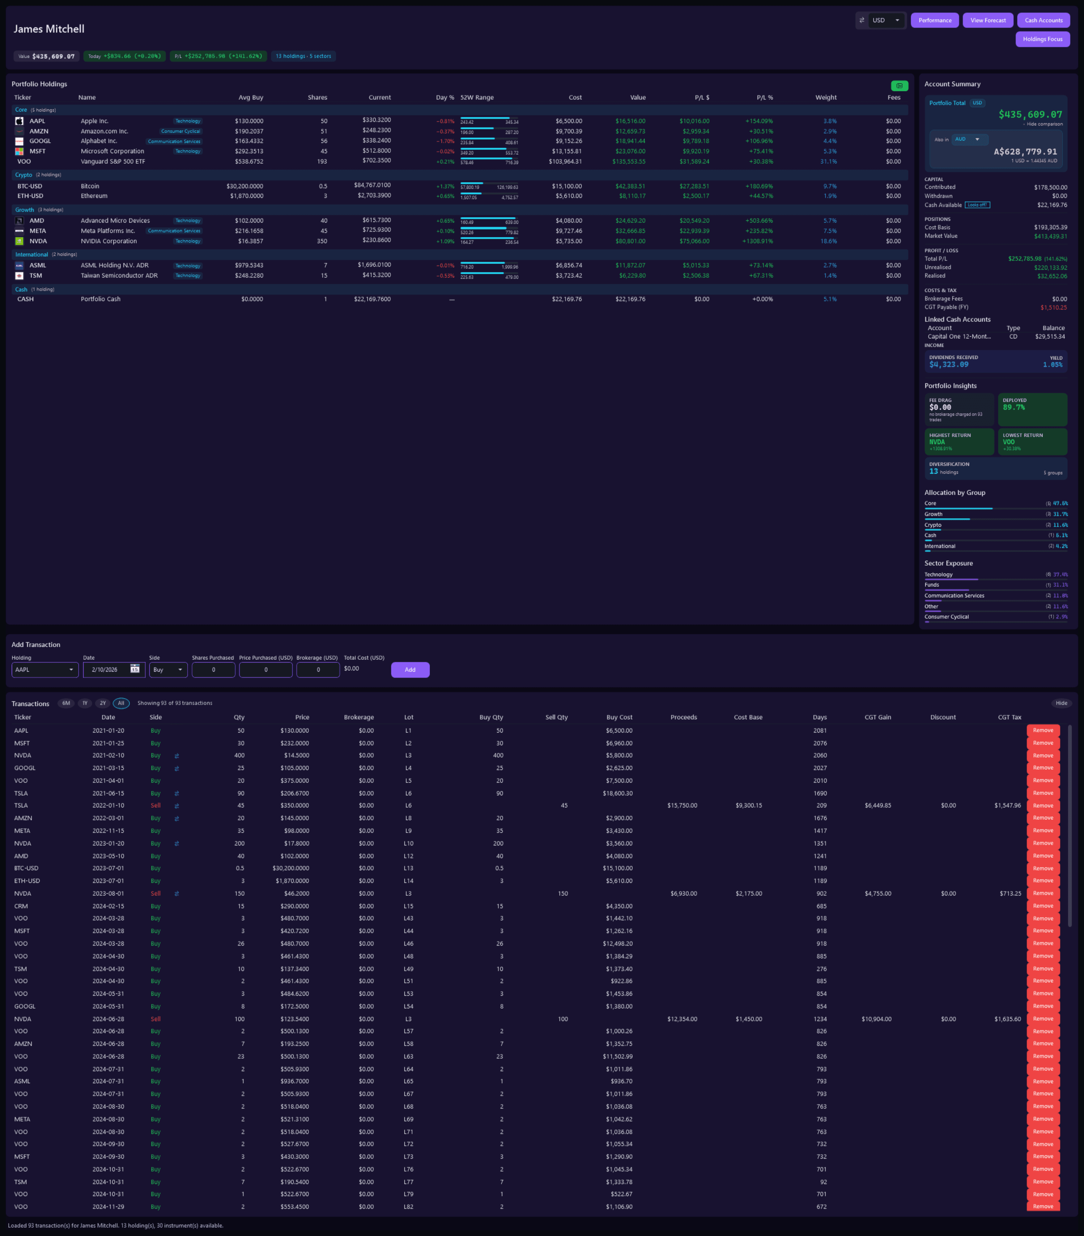Remove the TSLA 2022-01-10 sell transaction

pos(1043,806)
